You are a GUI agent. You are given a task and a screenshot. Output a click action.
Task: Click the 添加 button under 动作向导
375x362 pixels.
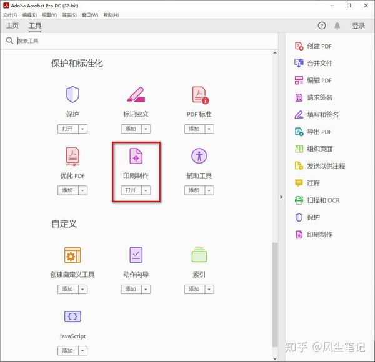click(131, 289)
